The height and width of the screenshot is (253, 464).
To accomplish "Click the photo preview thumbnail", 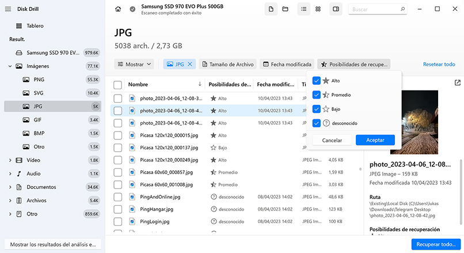I will click(x=414, y=122).
